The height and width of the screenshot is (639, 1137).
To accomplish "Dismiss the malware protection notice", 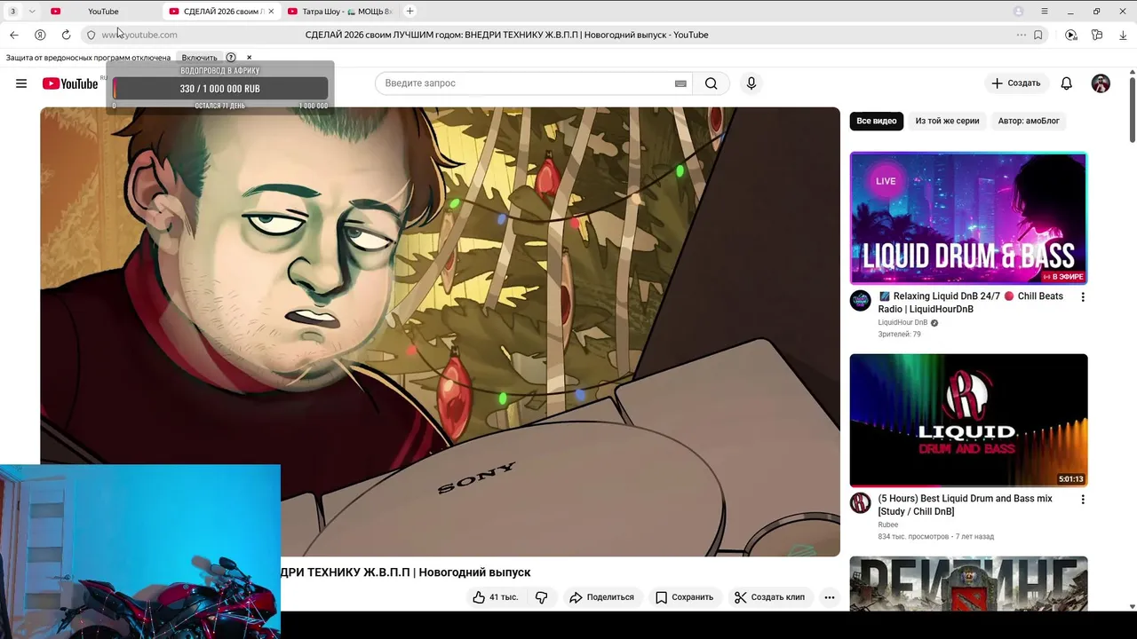I will (x=249, y=58).
